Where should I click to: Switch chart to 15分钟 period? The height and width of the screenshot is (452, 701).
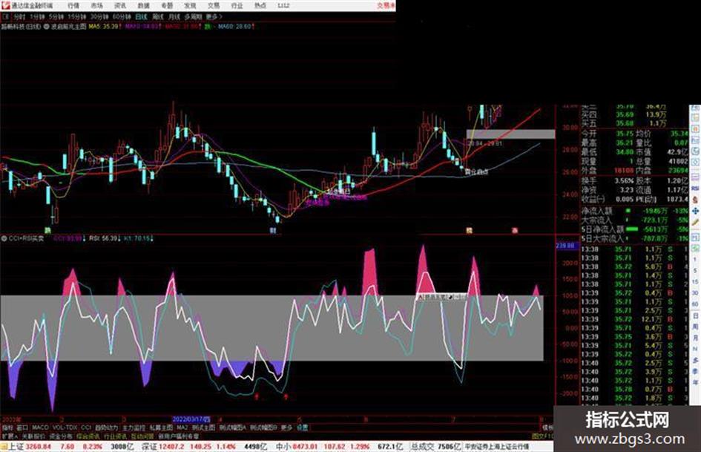[77, 16]
